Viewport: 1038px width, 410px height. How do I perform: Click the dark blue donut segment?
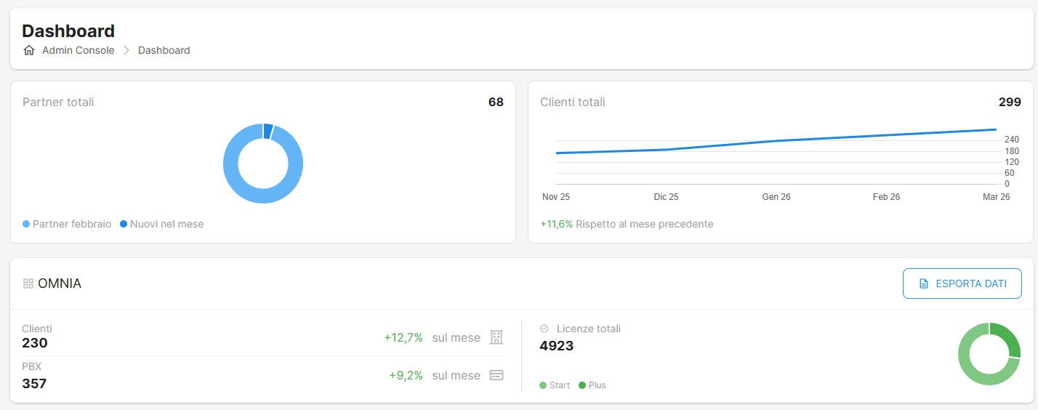[268, 131]
